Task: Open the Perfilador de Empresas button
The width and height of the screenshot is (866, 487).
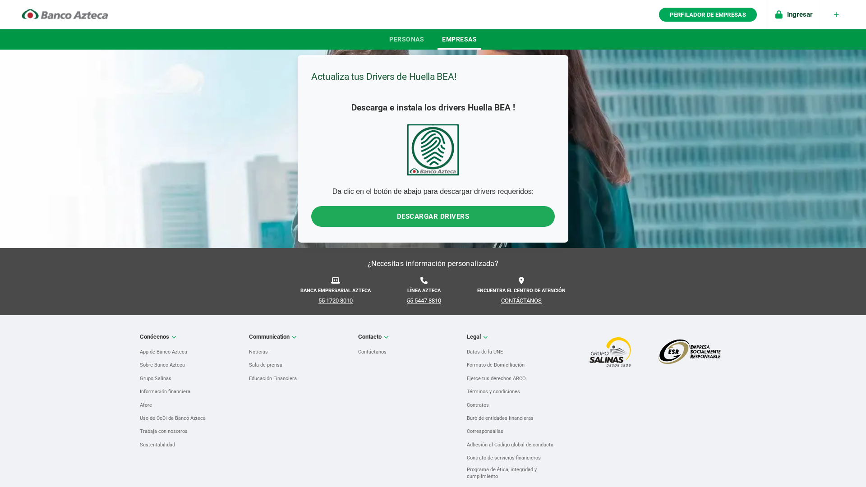Action: [x=708, y=14]
